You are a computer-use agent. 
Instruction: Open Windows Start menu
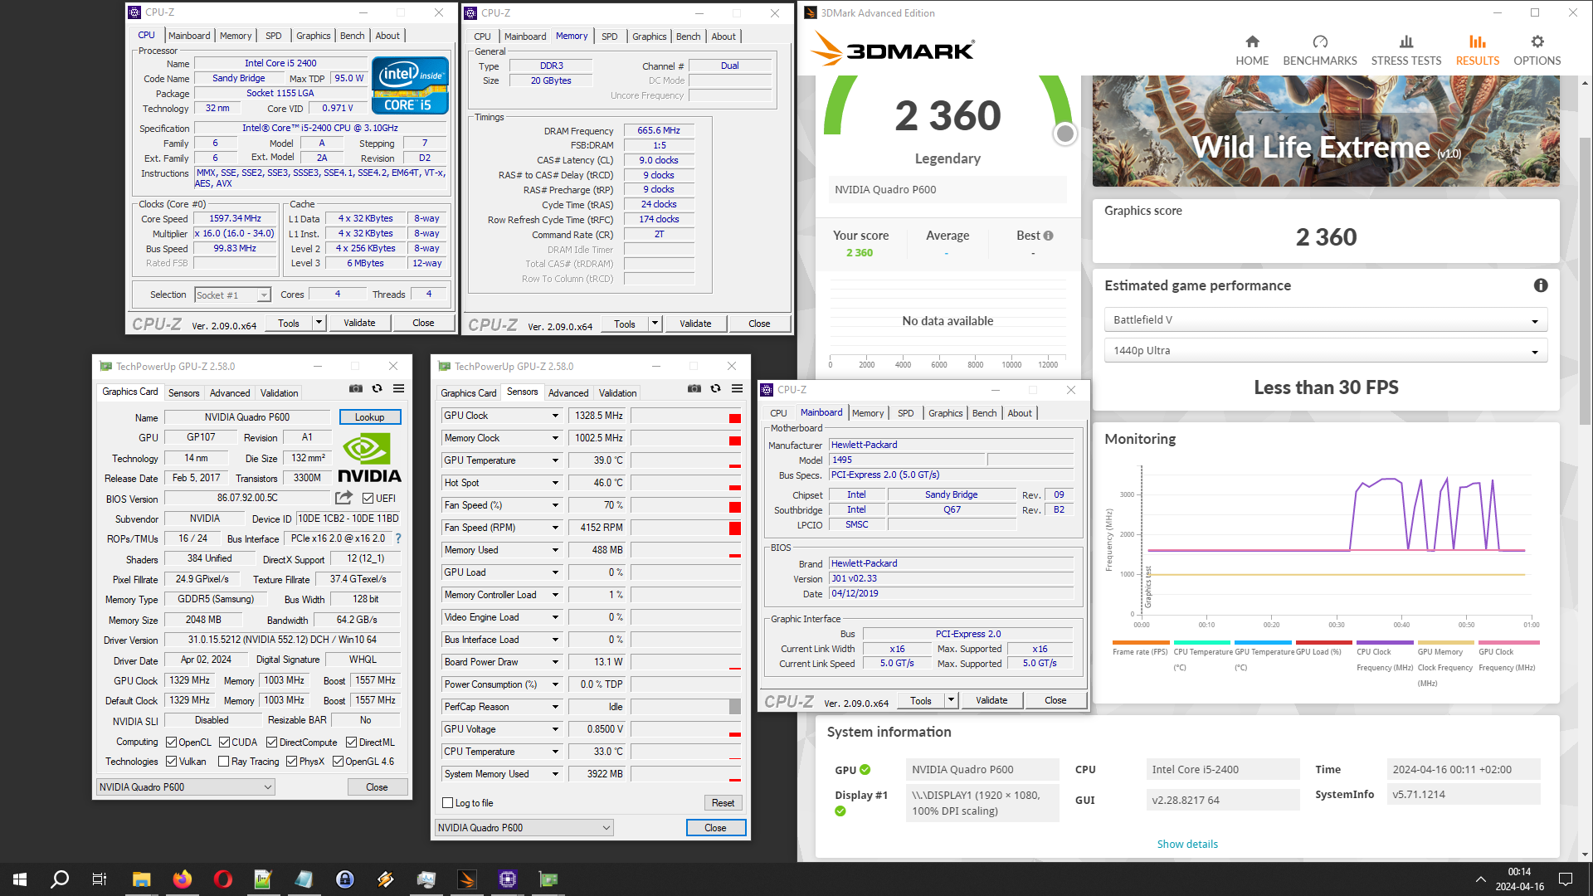pos(20,879)
